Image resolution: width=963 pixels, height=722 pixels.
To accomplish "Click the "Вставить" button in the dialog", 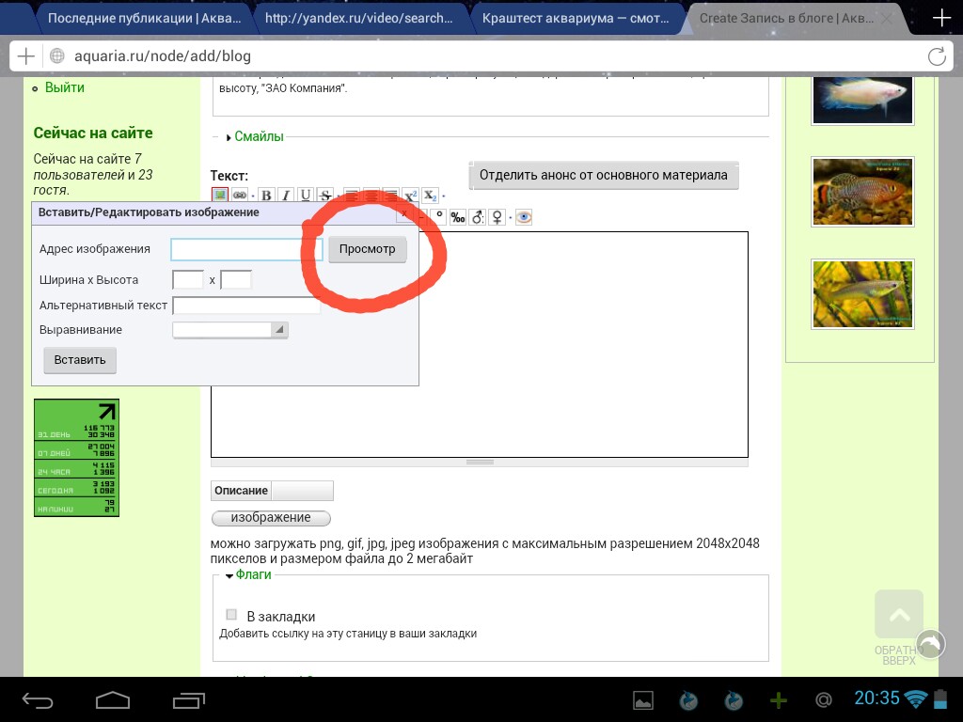I will coord(80,360).
